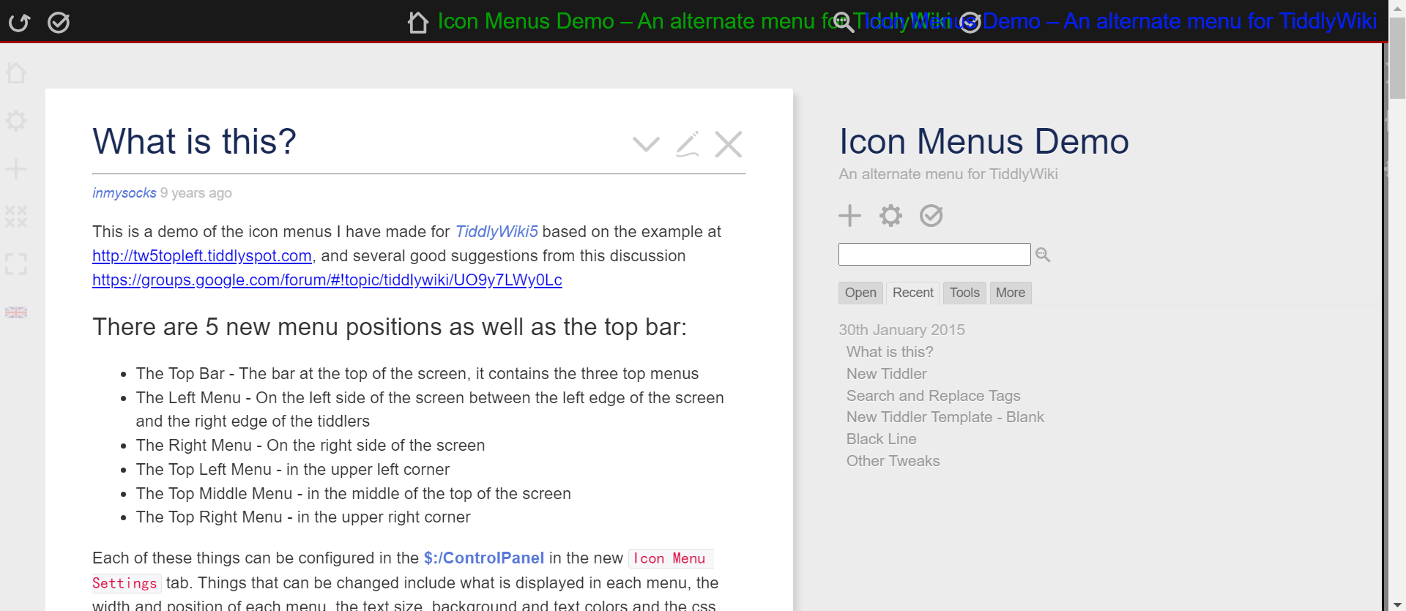Open control panel from sidebar gear icon
The height and width of the screenshot is (611, 1406).
890,216
